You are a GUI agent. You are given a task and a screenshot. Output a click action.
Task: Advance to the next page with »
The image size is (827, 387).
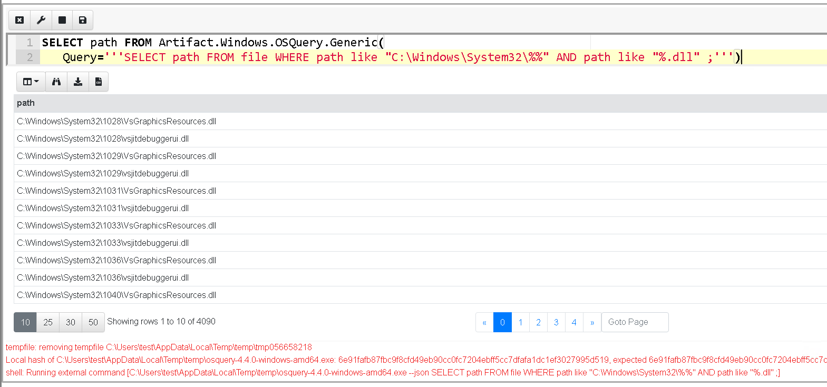[592, 322]
